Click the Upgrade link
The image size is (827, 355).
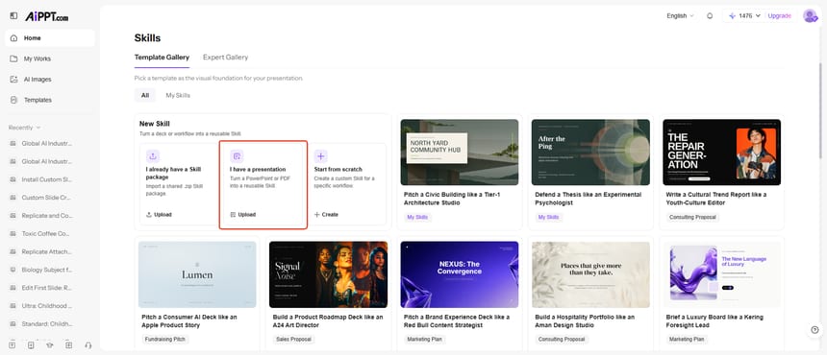click(x=779, y=15)
